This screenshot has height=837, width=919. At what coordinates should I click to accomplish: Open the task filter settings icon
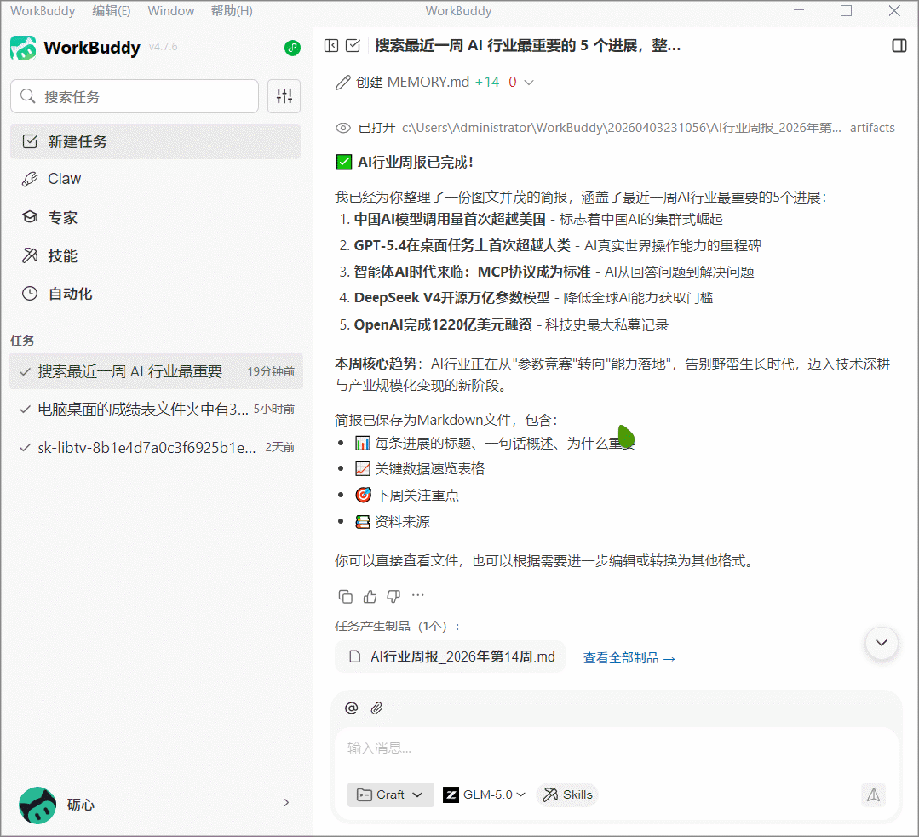[284, 96]
